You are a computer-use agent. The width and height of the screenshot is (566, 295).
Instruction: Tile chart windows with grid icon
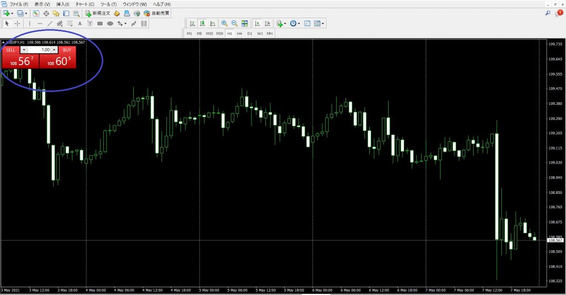[x=244, y=24]
